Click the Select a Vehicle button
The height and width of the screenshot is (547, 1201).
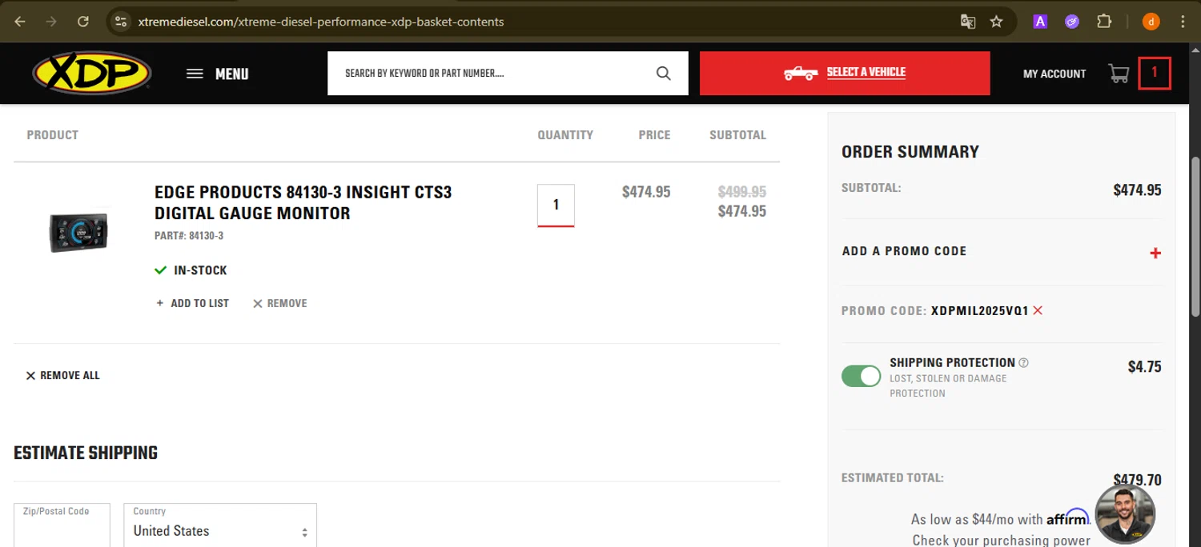click(845, 74)
